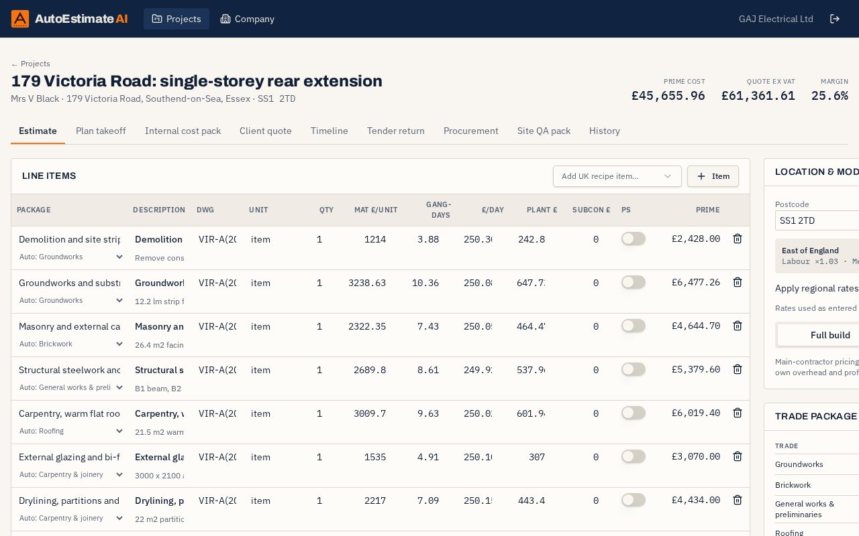Open the Add UK recipe item dropdown
The width and height of the screenshot is (859, 536).
pyautogui.click(x=617, y=176)
